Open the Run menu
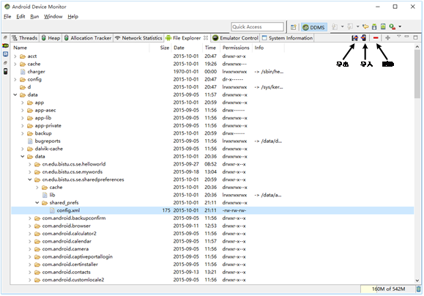424x296 pixels. tap(34, 17)
